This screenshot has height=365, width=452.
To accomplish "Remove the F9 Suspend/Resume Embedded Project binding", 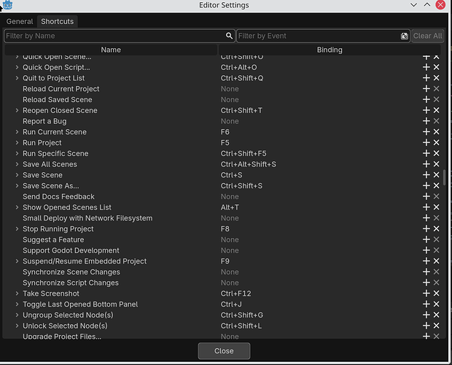I will pyautogui.click(x=437, y=261).
